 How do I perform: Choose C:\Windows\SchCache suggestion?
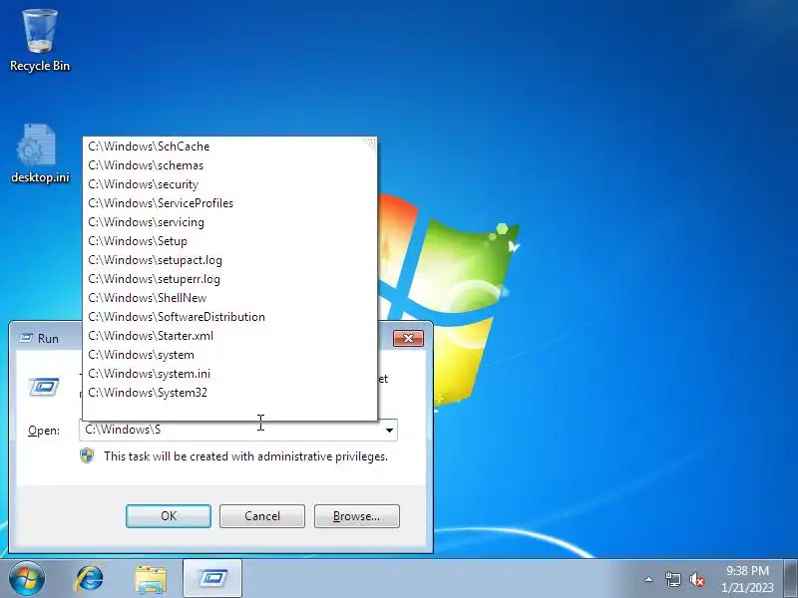coord(229,147)
